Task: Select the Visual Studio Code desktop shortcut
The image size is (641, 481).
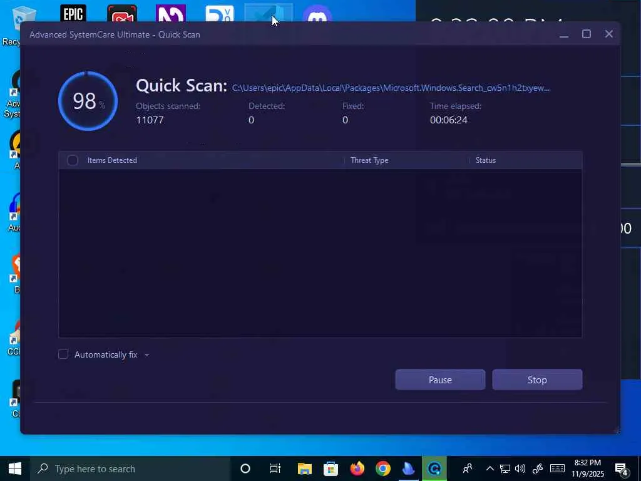Action: pyautogui.click(x=268, y=13)
